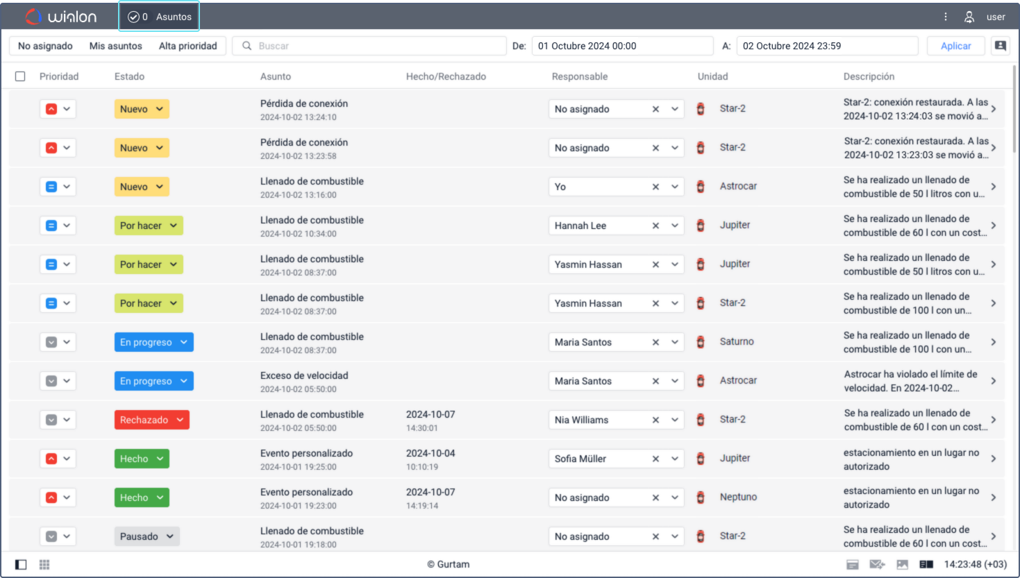
Task: Click the Aplicar button
Action: (x=956, y=46)
